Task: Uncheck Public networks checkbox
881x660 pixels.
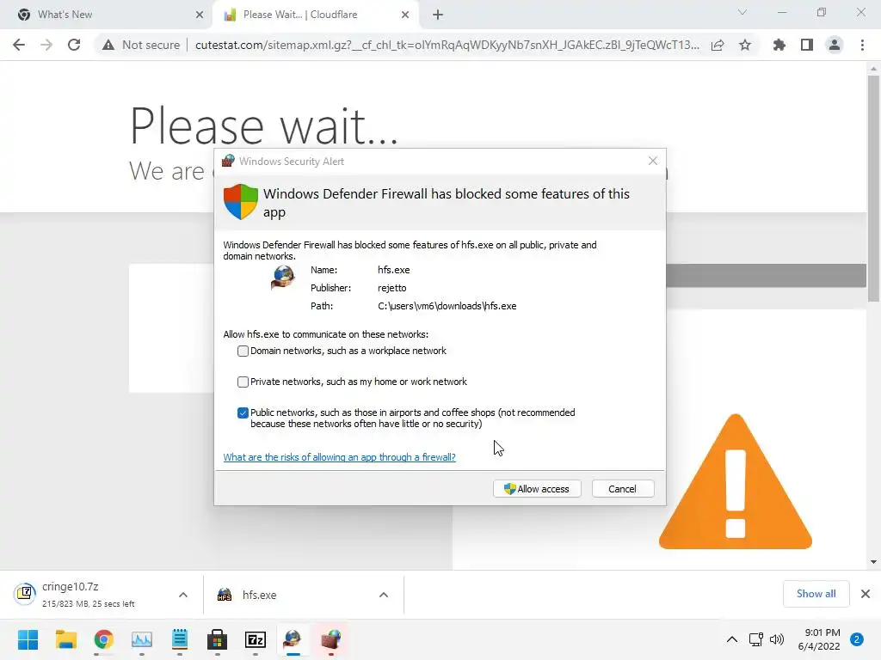Action: (x=243, y=412)
